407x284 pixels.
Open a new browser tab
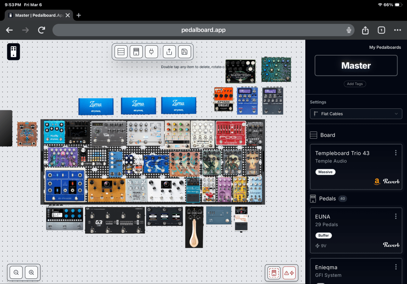coord(79,15)
